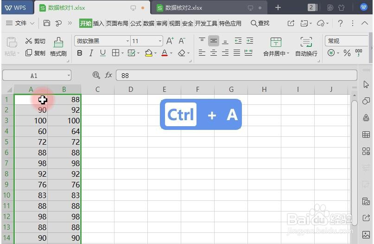Open number format dropdown 常规

[347, 41]
